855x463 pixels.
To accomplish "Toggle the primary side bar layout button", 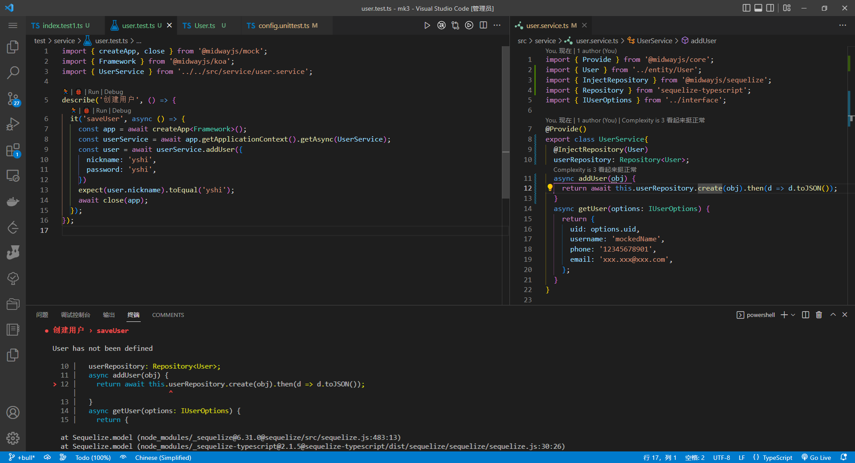I will point(746,8).
